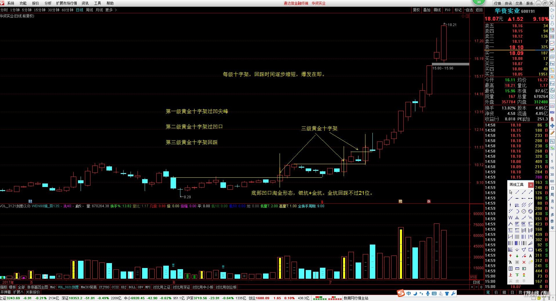Click the 画线 toolbar button
Image resolution: width=556 pixels, height=301 pixels.
[x=437, y=10]
